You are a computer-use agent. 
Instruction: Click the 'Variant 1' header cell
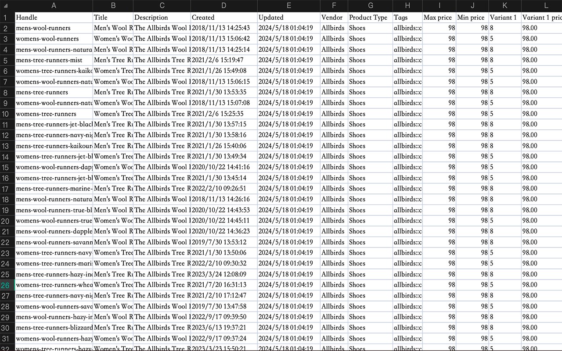tap(505, 18)
